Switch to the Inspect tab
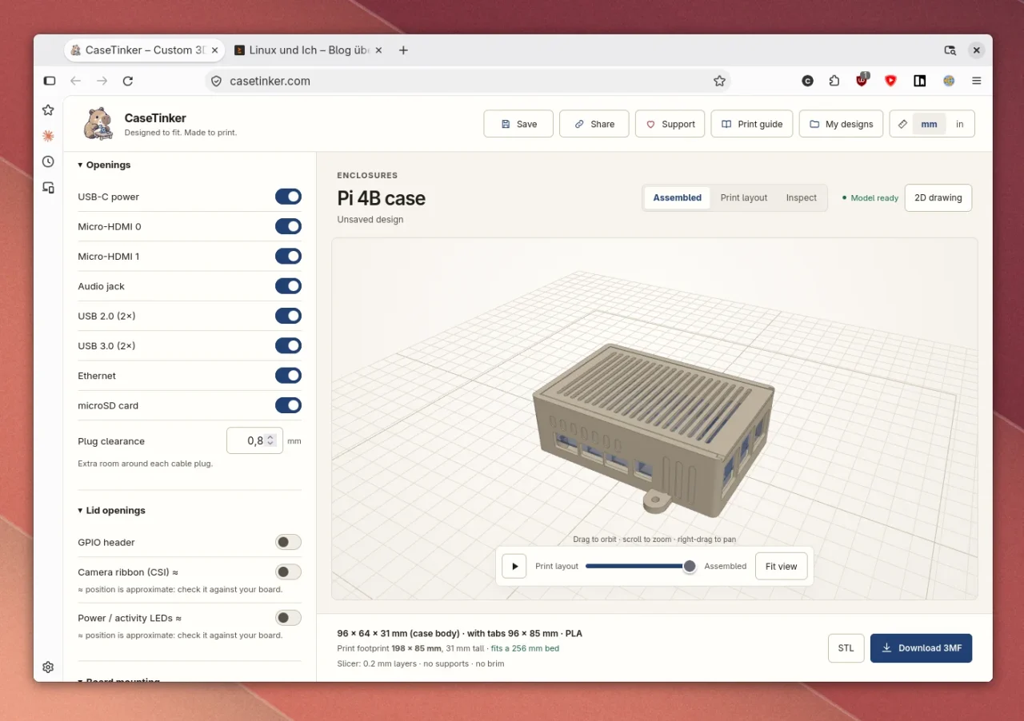This screenshot has width=1024, height=721. click(801, 197)
